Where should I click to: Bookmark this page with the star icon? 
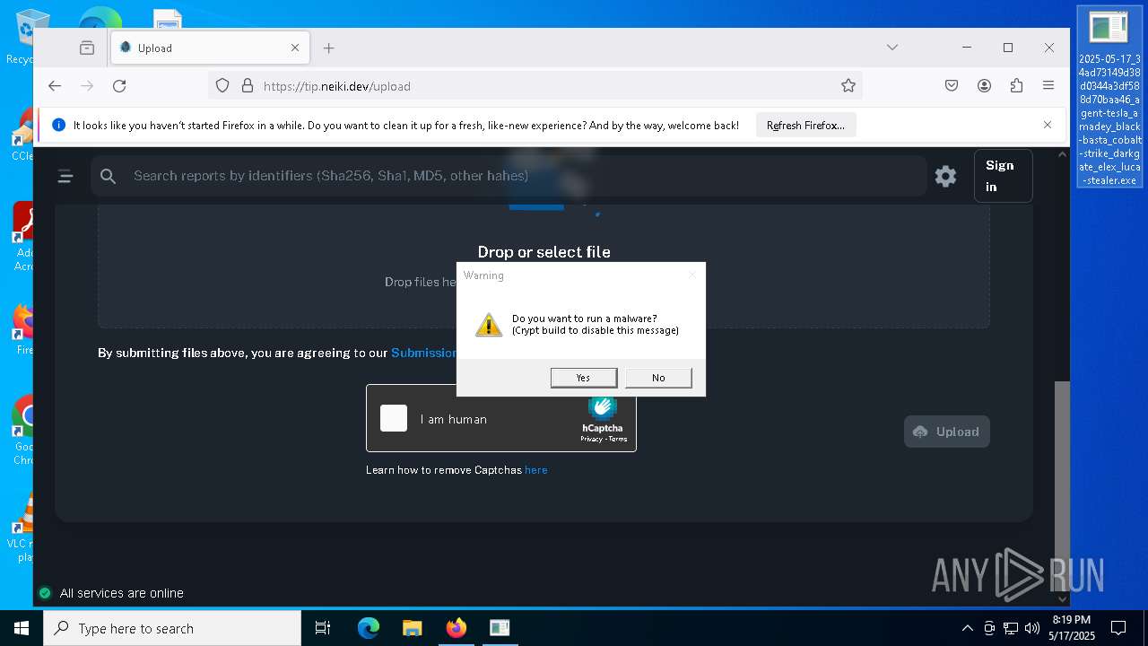848,86
